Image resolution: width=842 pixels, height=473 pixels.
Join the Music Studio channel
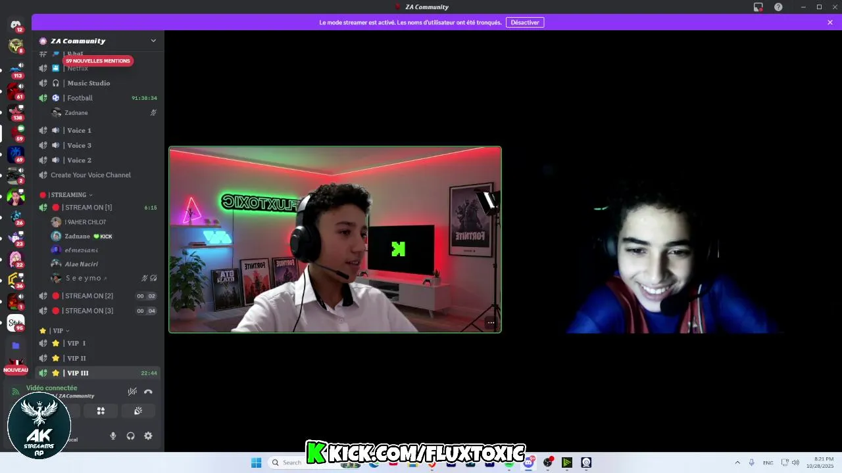click(99, 83)
